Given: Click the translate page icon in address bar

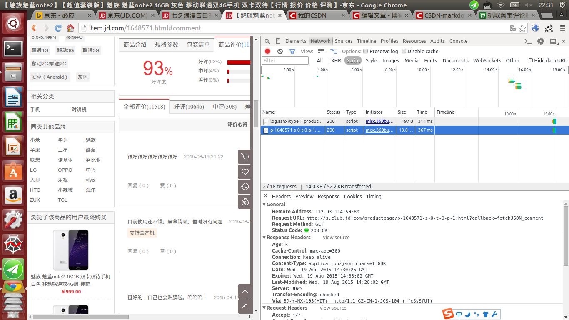Looking at the screenshot, I should [x=513, y=28].
